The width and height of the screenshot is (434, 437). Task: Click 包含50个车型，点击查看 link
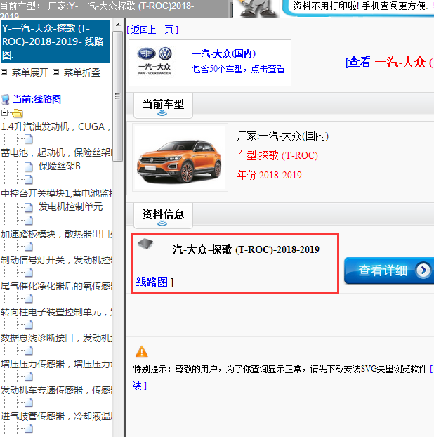pyautogui.click(x=239, y=69)
